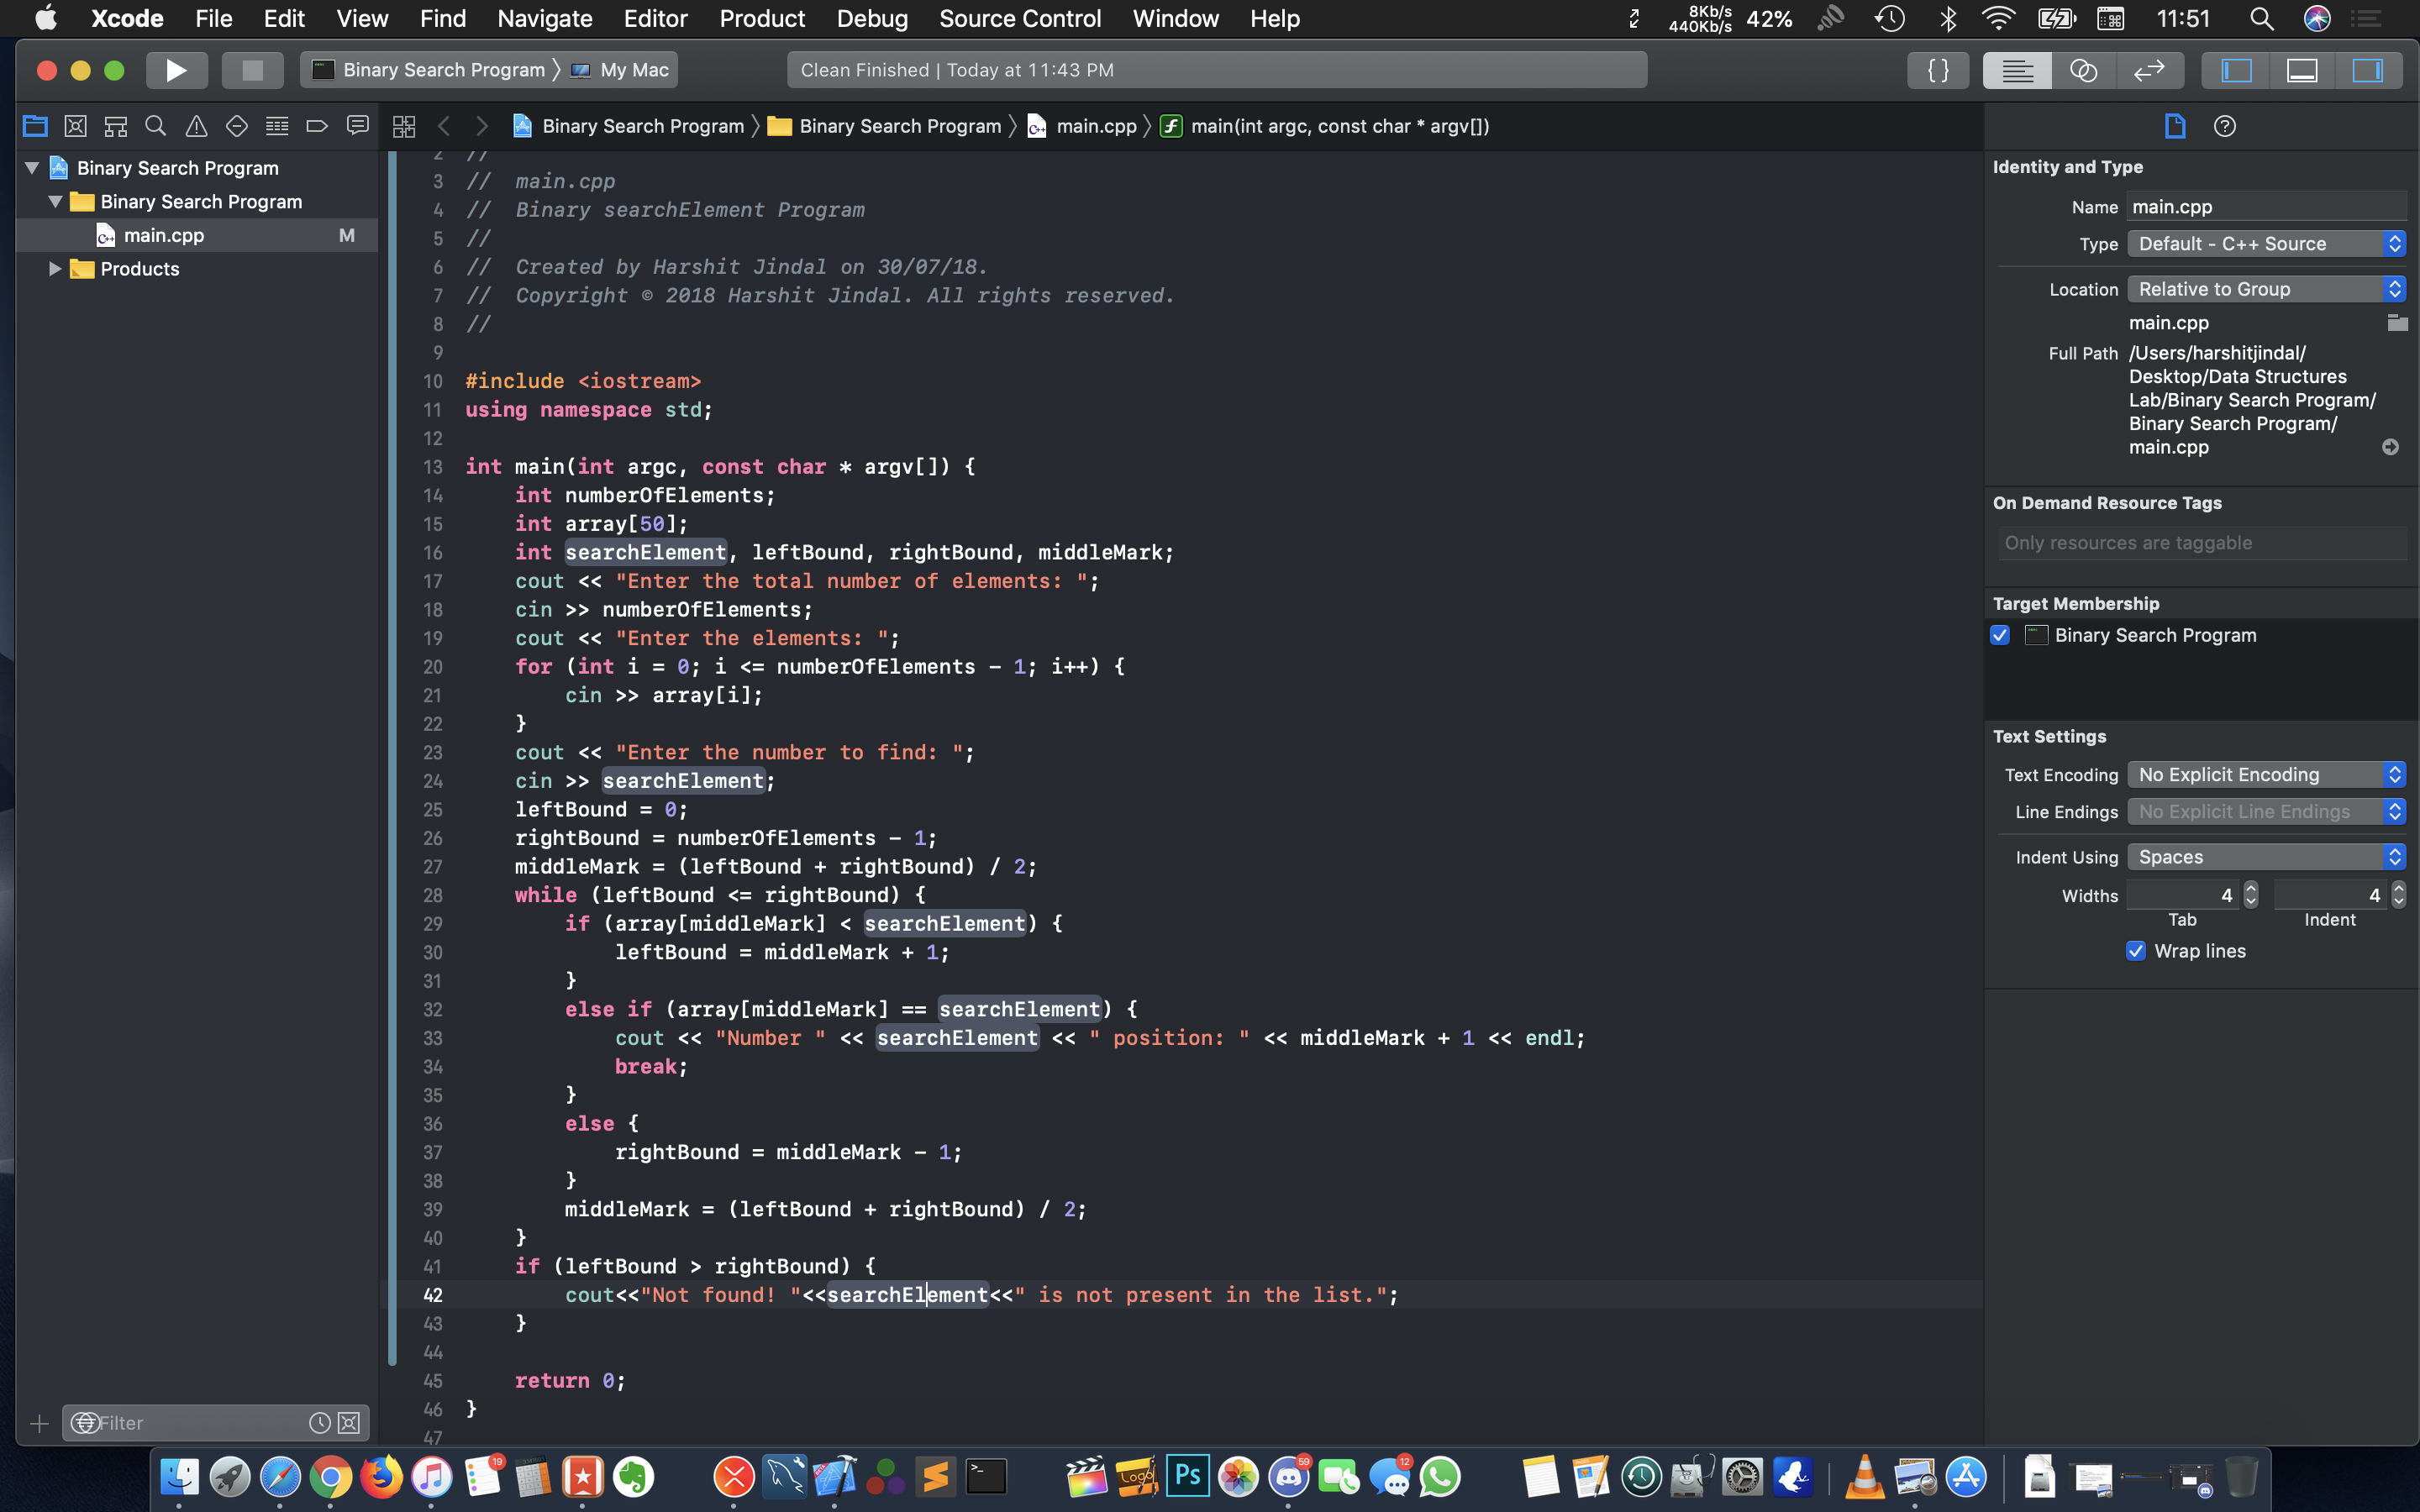Open the Source Control menu

[x=1019, y=18]
